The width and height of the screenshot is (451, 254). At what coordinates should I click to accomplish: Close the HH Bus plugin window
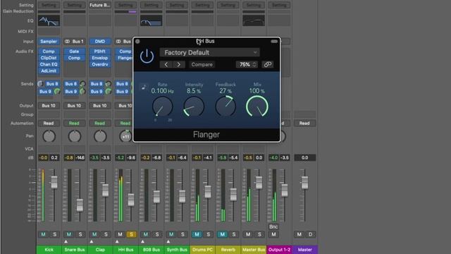pyautogui.click(x=137, y=42)
